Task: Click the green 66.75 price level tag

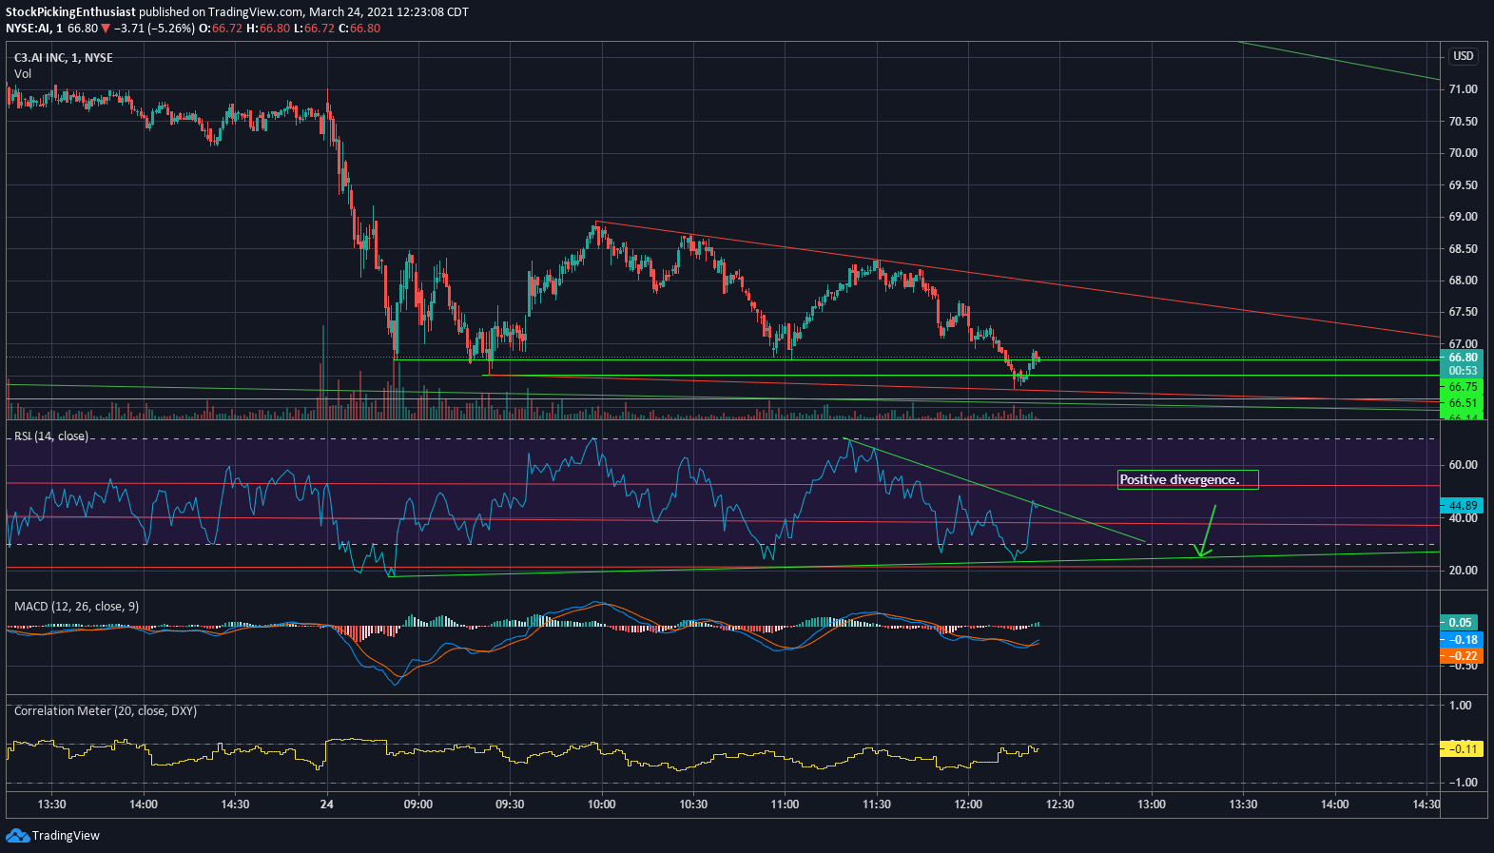Action: click(x=1463, y=387)
